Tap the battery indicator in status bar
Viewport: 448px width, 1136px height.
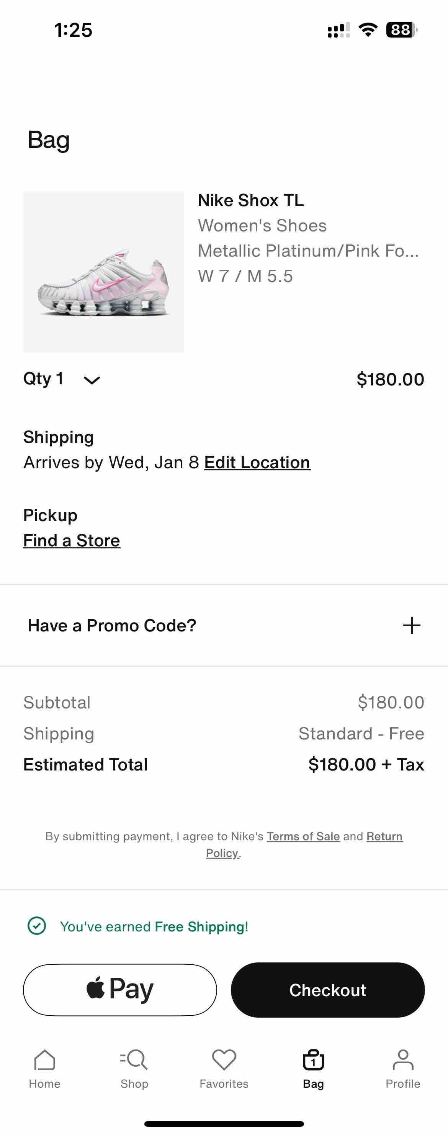401,30
